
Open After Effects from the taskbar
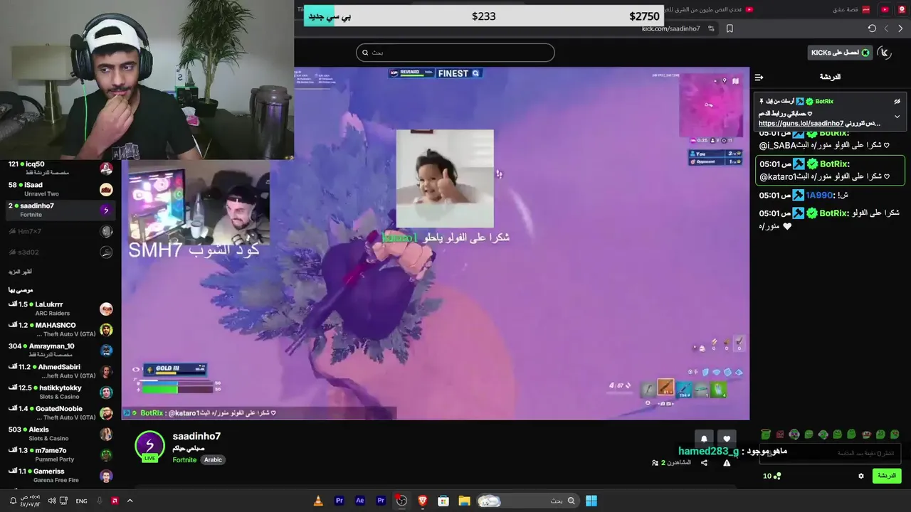[360, 501]
